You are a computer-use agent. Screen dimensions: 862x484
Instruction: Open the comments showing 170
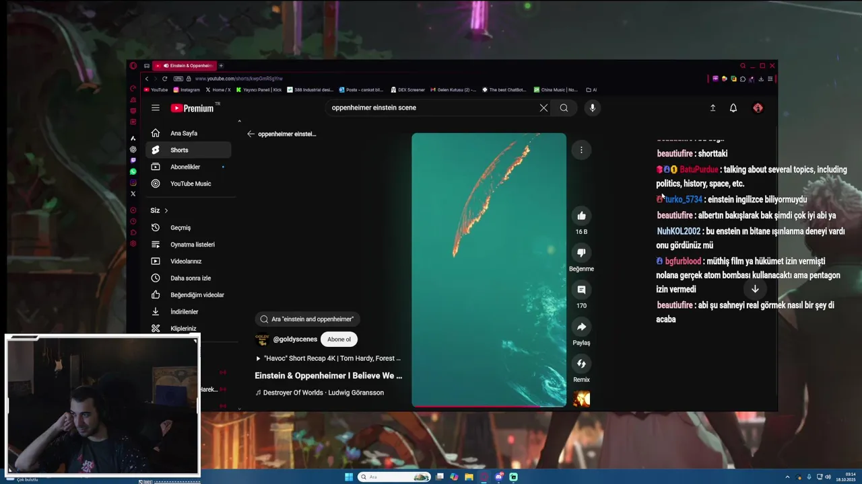581,289
